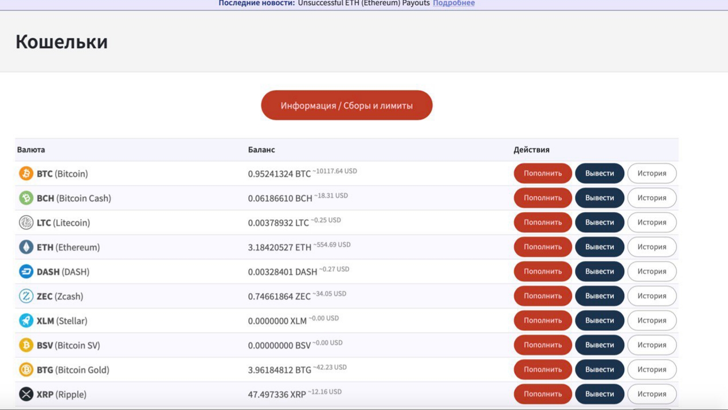
Task: Click the 3.96184812 BTG balance
Action: tap(280, 370)
